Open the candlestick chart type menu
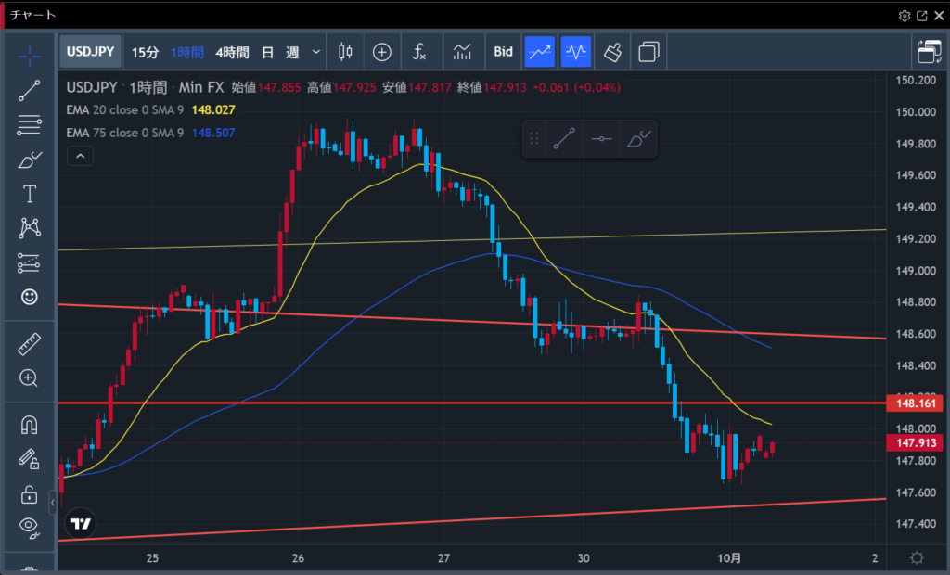Screen dimensions: 950x575 [345, 52]
